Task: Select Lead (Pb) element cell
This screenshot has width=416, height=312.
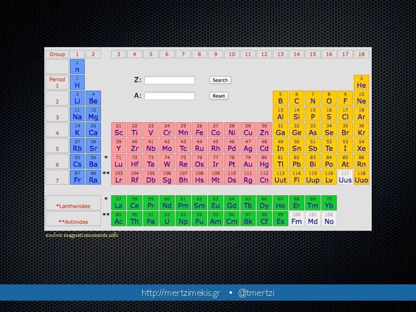Action: click(x=296, y=161)
